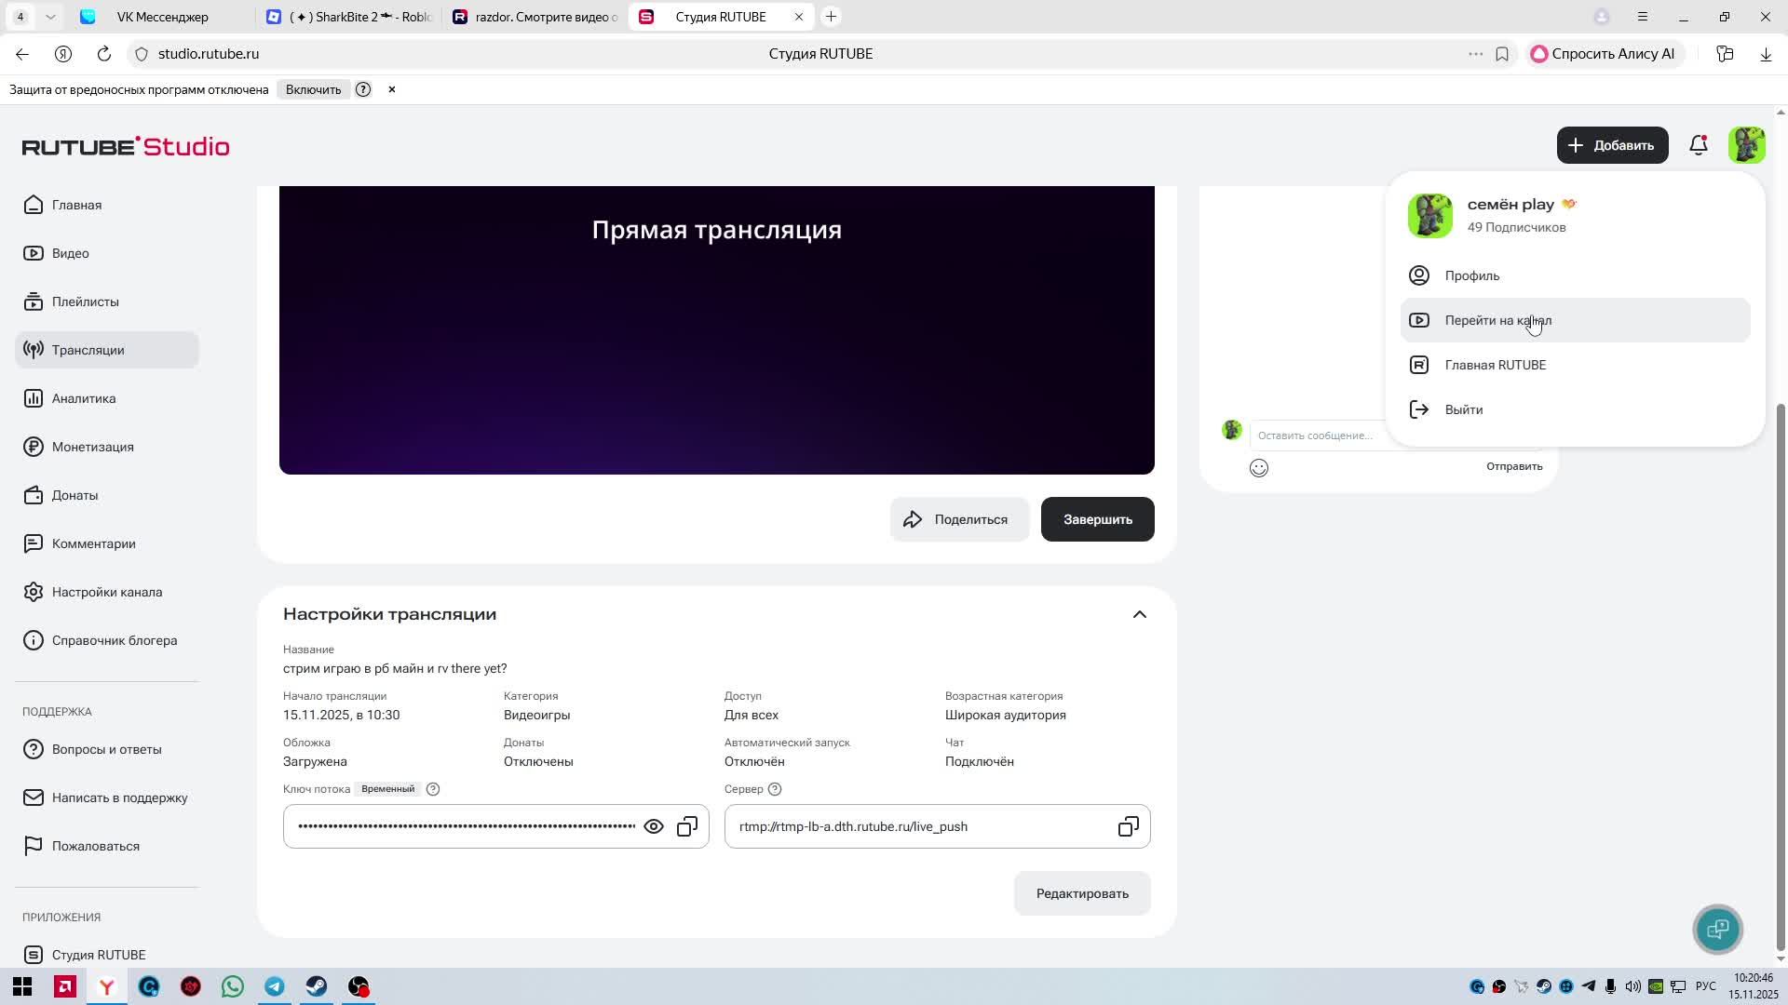Click server help question icon

pos(775,789)
